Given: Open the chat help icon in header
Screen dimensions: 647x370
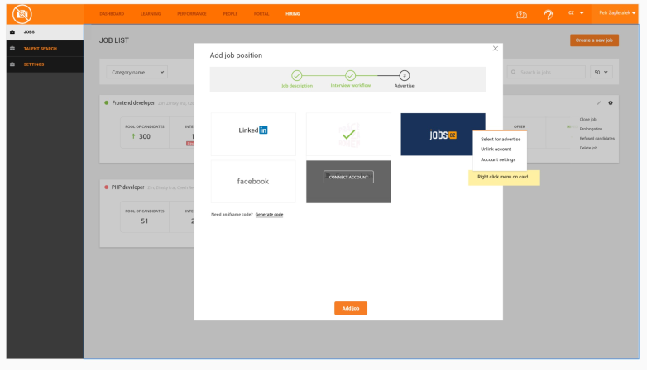Looking at the screenshot, I should (521, 15).
